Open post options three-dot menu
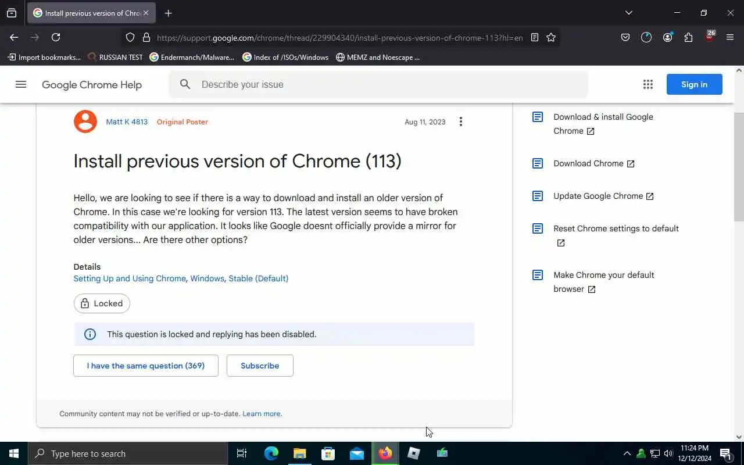The width and height of the screenshot is (744, 465). pos(461,121)
